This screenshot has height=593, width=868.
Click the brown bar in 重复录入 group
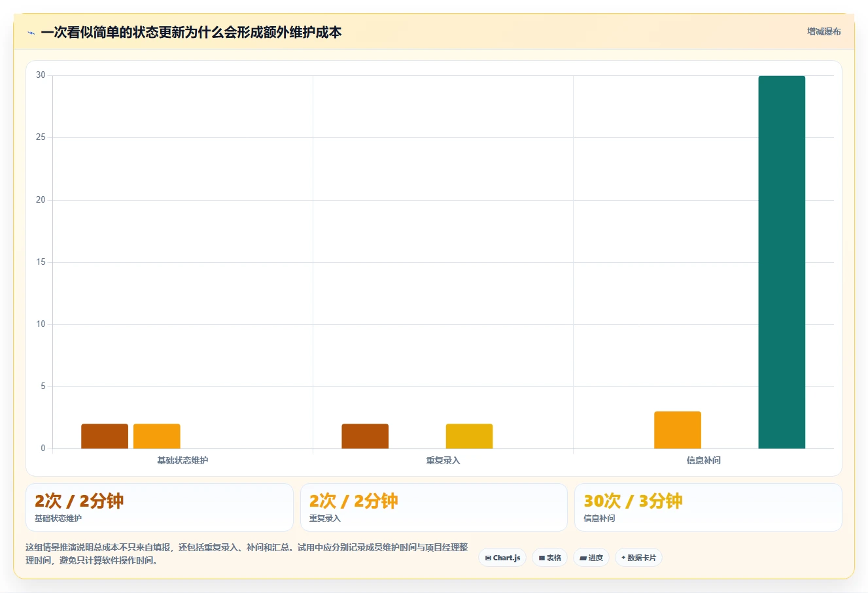365,436
